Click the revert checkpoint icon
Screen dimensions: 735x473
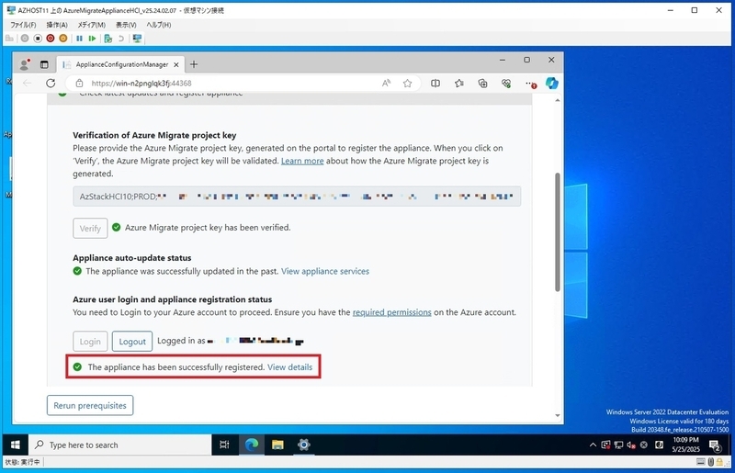[x=121, y=39]
